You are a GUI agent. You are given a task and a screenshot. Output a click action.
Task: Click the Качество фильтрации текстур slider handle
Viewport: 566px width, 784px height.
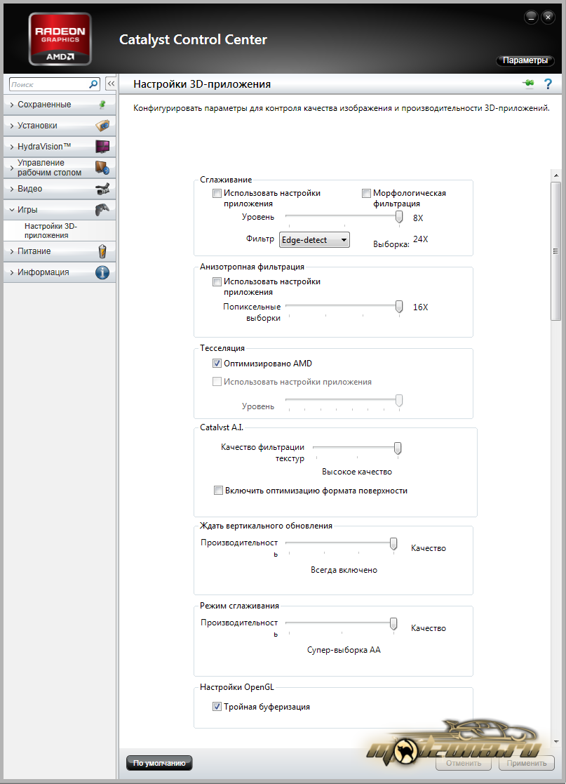[398, 448]
